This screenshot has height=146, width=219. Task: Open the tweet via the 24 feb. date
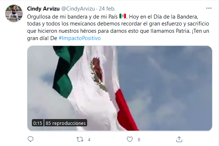(107, 9)
